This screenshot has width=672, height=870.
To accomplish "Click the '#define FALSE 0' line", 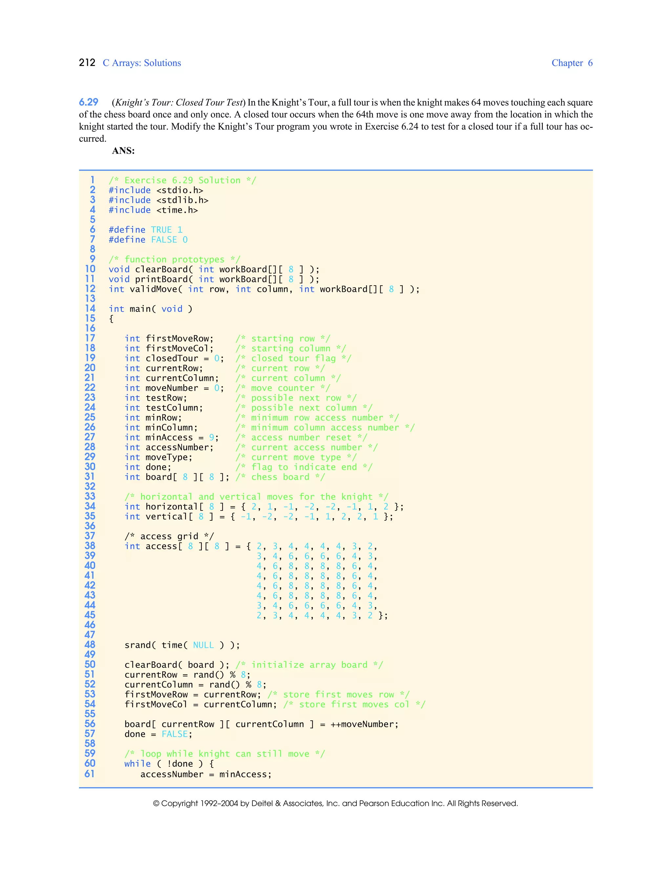I will pos(148,240).
